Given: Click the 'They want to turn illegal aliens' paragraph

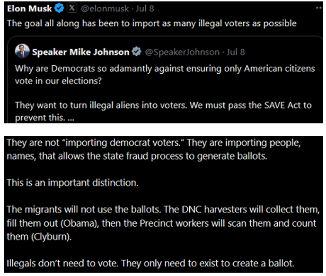Looking at the screenshot, I should coord(163,112).
